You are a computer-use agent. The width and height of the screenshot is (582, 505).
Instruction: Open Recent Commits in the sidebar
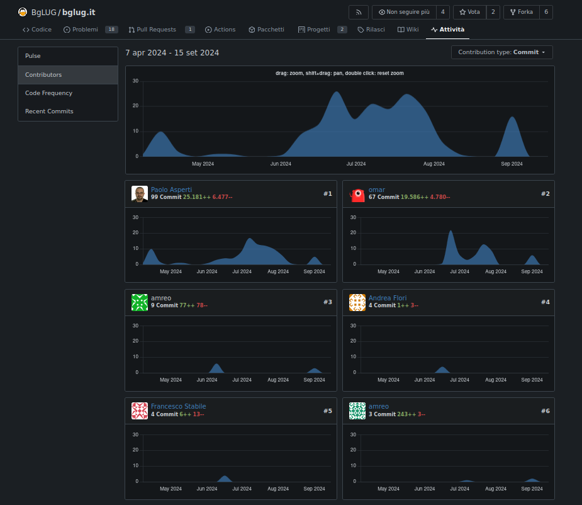click(68, 111)
